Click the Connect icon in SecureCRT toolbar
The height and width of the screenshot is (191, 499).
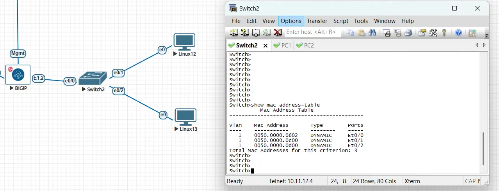click(234, 32)
